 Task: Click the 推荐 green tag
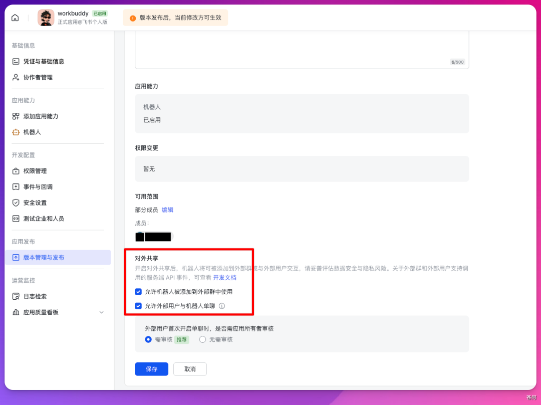181,340
